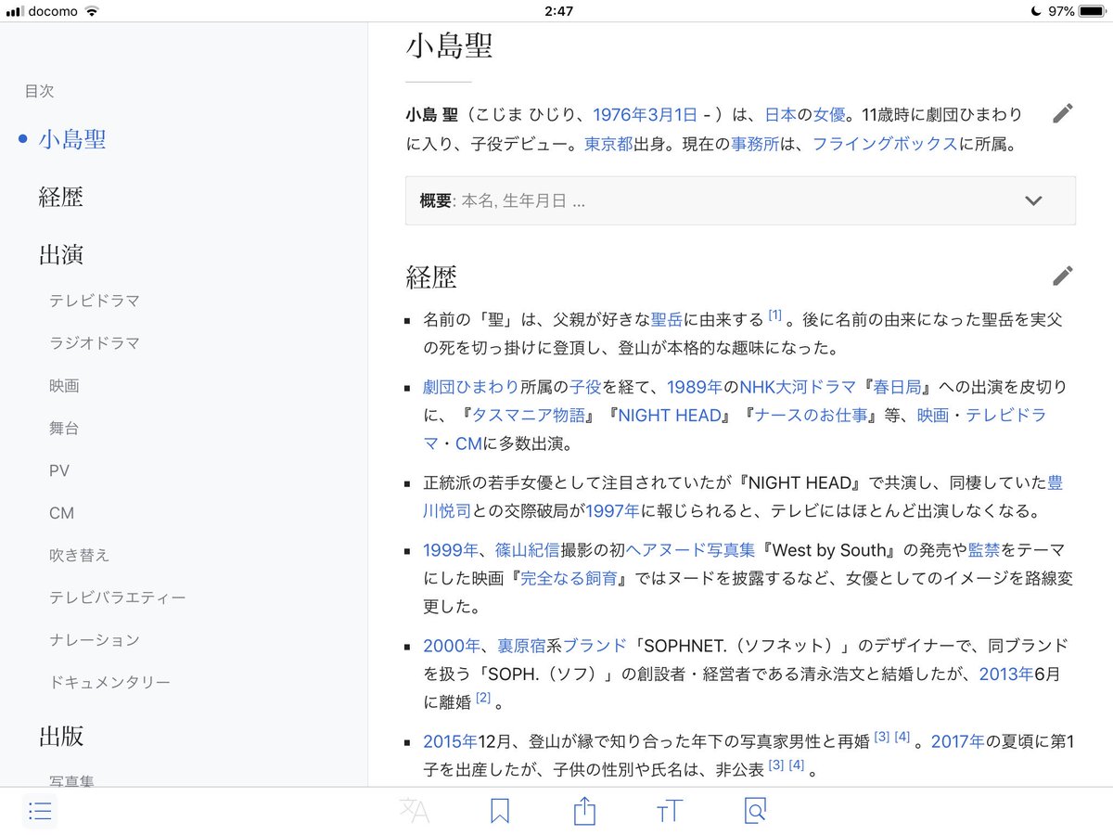The image size is (1113, 835).
Task: Tap the find-in-page search icon
Action: click(755, 812)
